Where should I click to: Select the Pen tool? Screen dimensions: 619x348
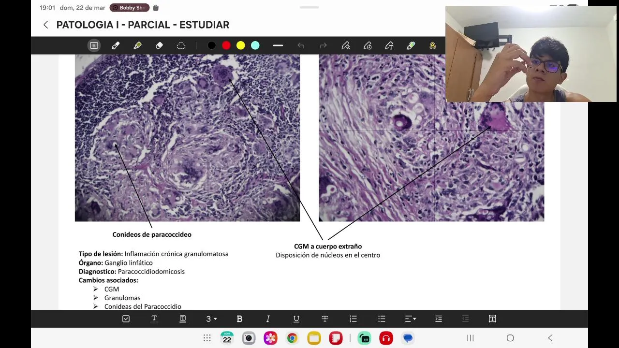116,45
